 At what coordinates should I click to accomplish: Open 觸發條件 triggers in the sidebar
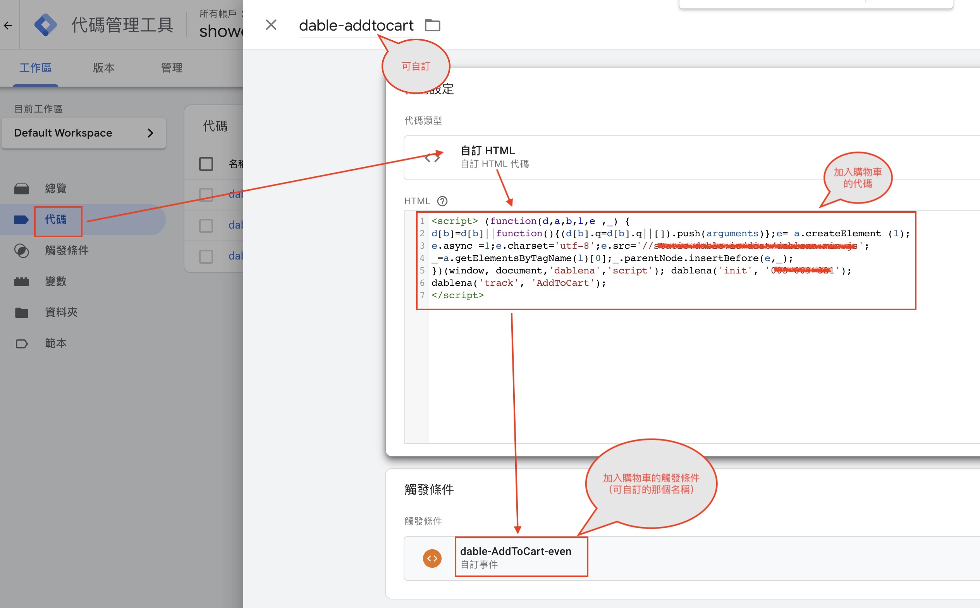pos(67,250)
